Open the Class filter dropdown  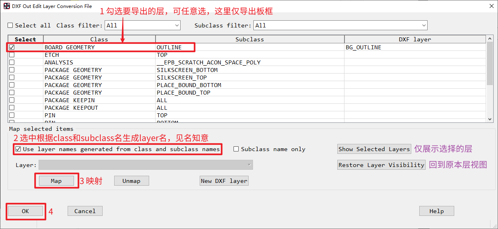coord(142,25)
